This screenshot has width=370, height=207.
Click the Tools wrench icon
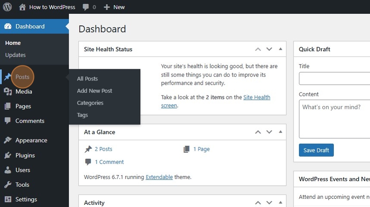point(8,185)
